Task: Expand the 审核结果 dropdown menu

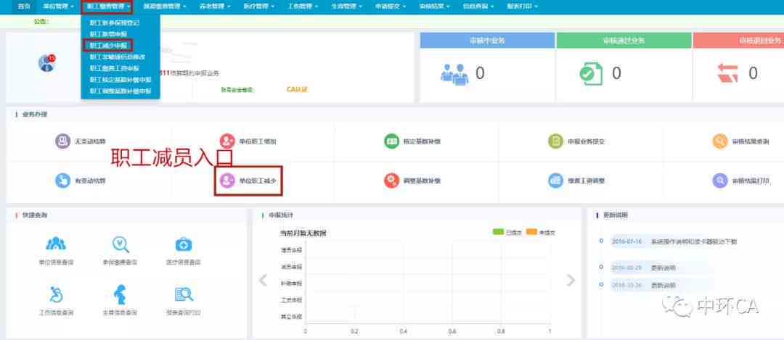Action: click(x=435, y=7)
